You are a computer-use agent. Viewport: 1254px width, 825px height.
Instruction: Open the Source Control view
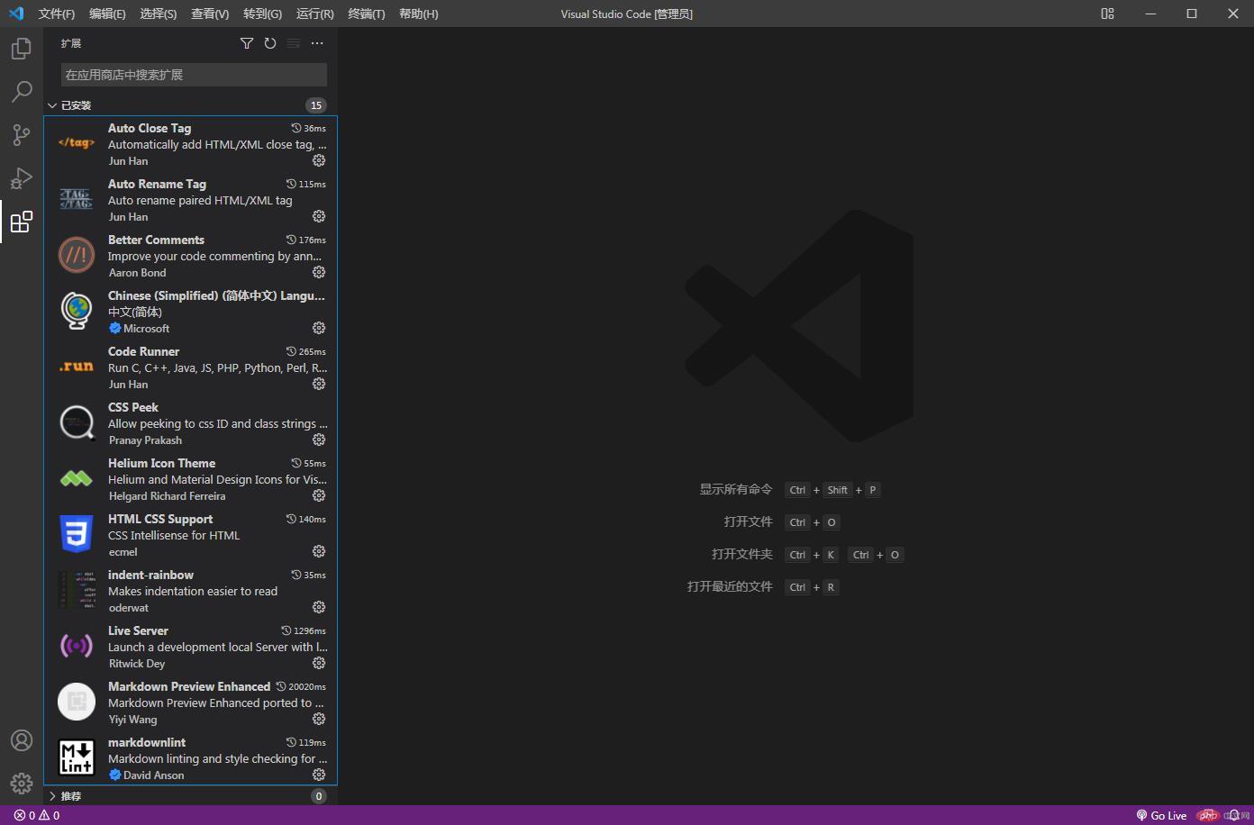pyautogui.click(x=22, y=134)
